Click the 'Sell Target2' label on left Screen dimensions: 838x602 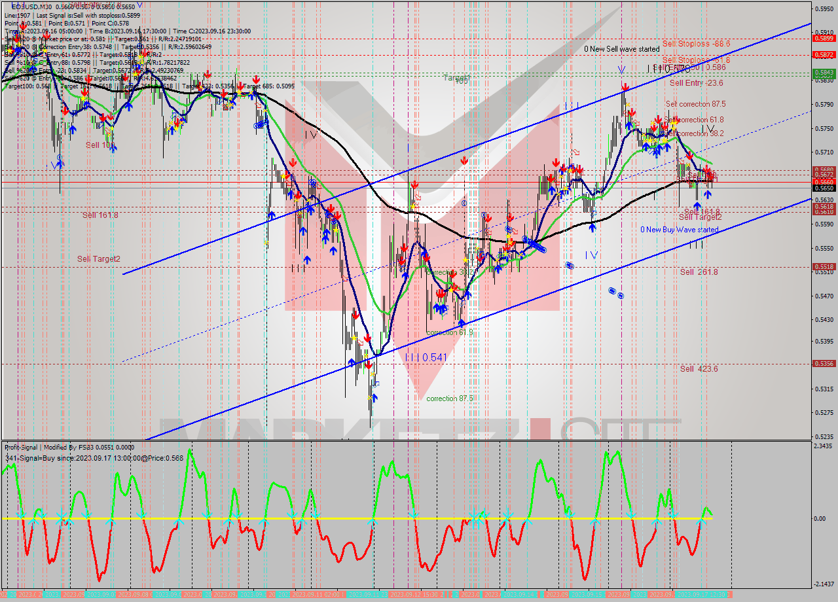click(x=99, y=259)
